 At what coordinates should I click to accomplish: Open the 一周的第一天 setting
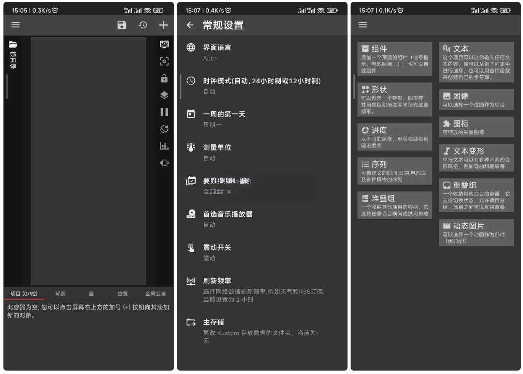[262, 119]
